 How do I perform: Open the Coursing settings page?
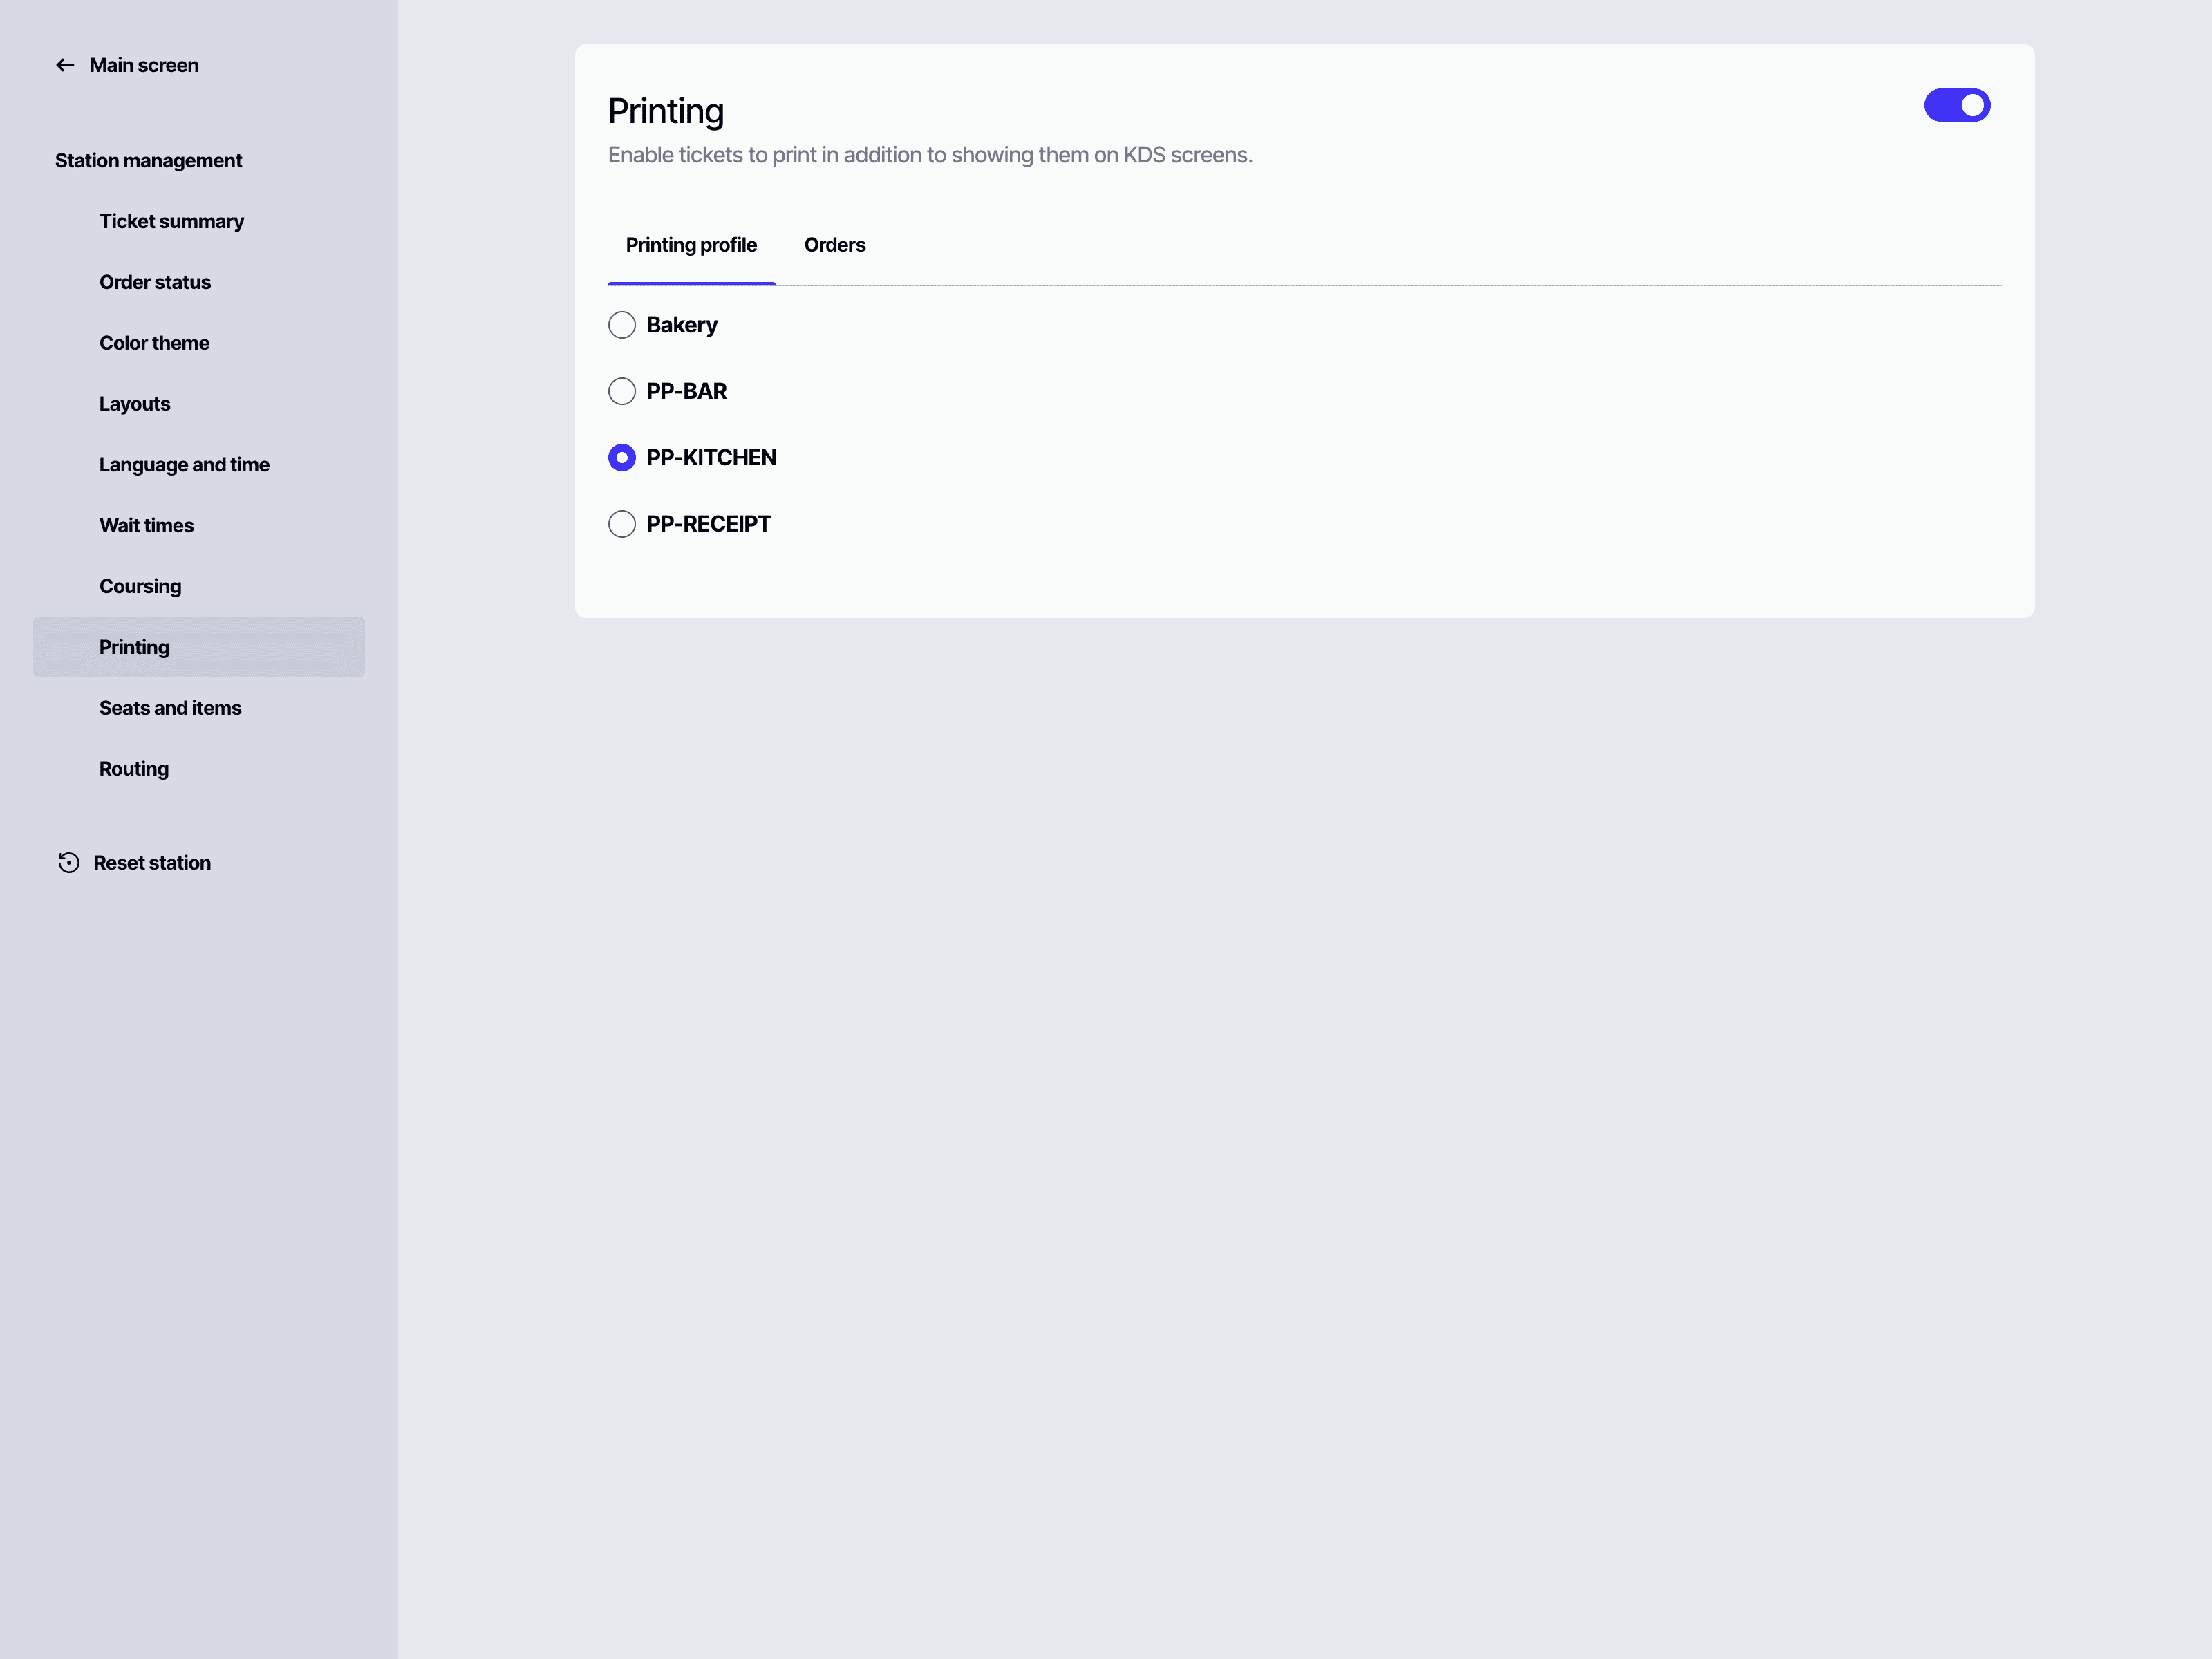click(x=140, y=586)
